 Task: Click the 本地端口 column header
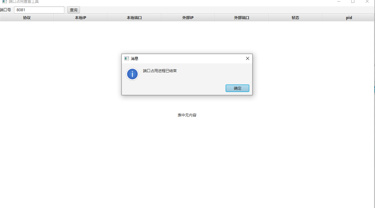click(134, 18)
